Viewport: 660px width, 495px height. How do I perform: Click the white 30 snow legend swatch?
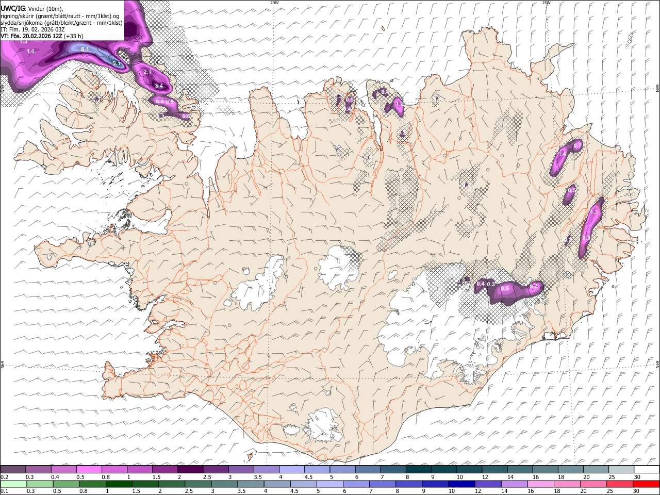pyautogui.click(x=646, y=469)
